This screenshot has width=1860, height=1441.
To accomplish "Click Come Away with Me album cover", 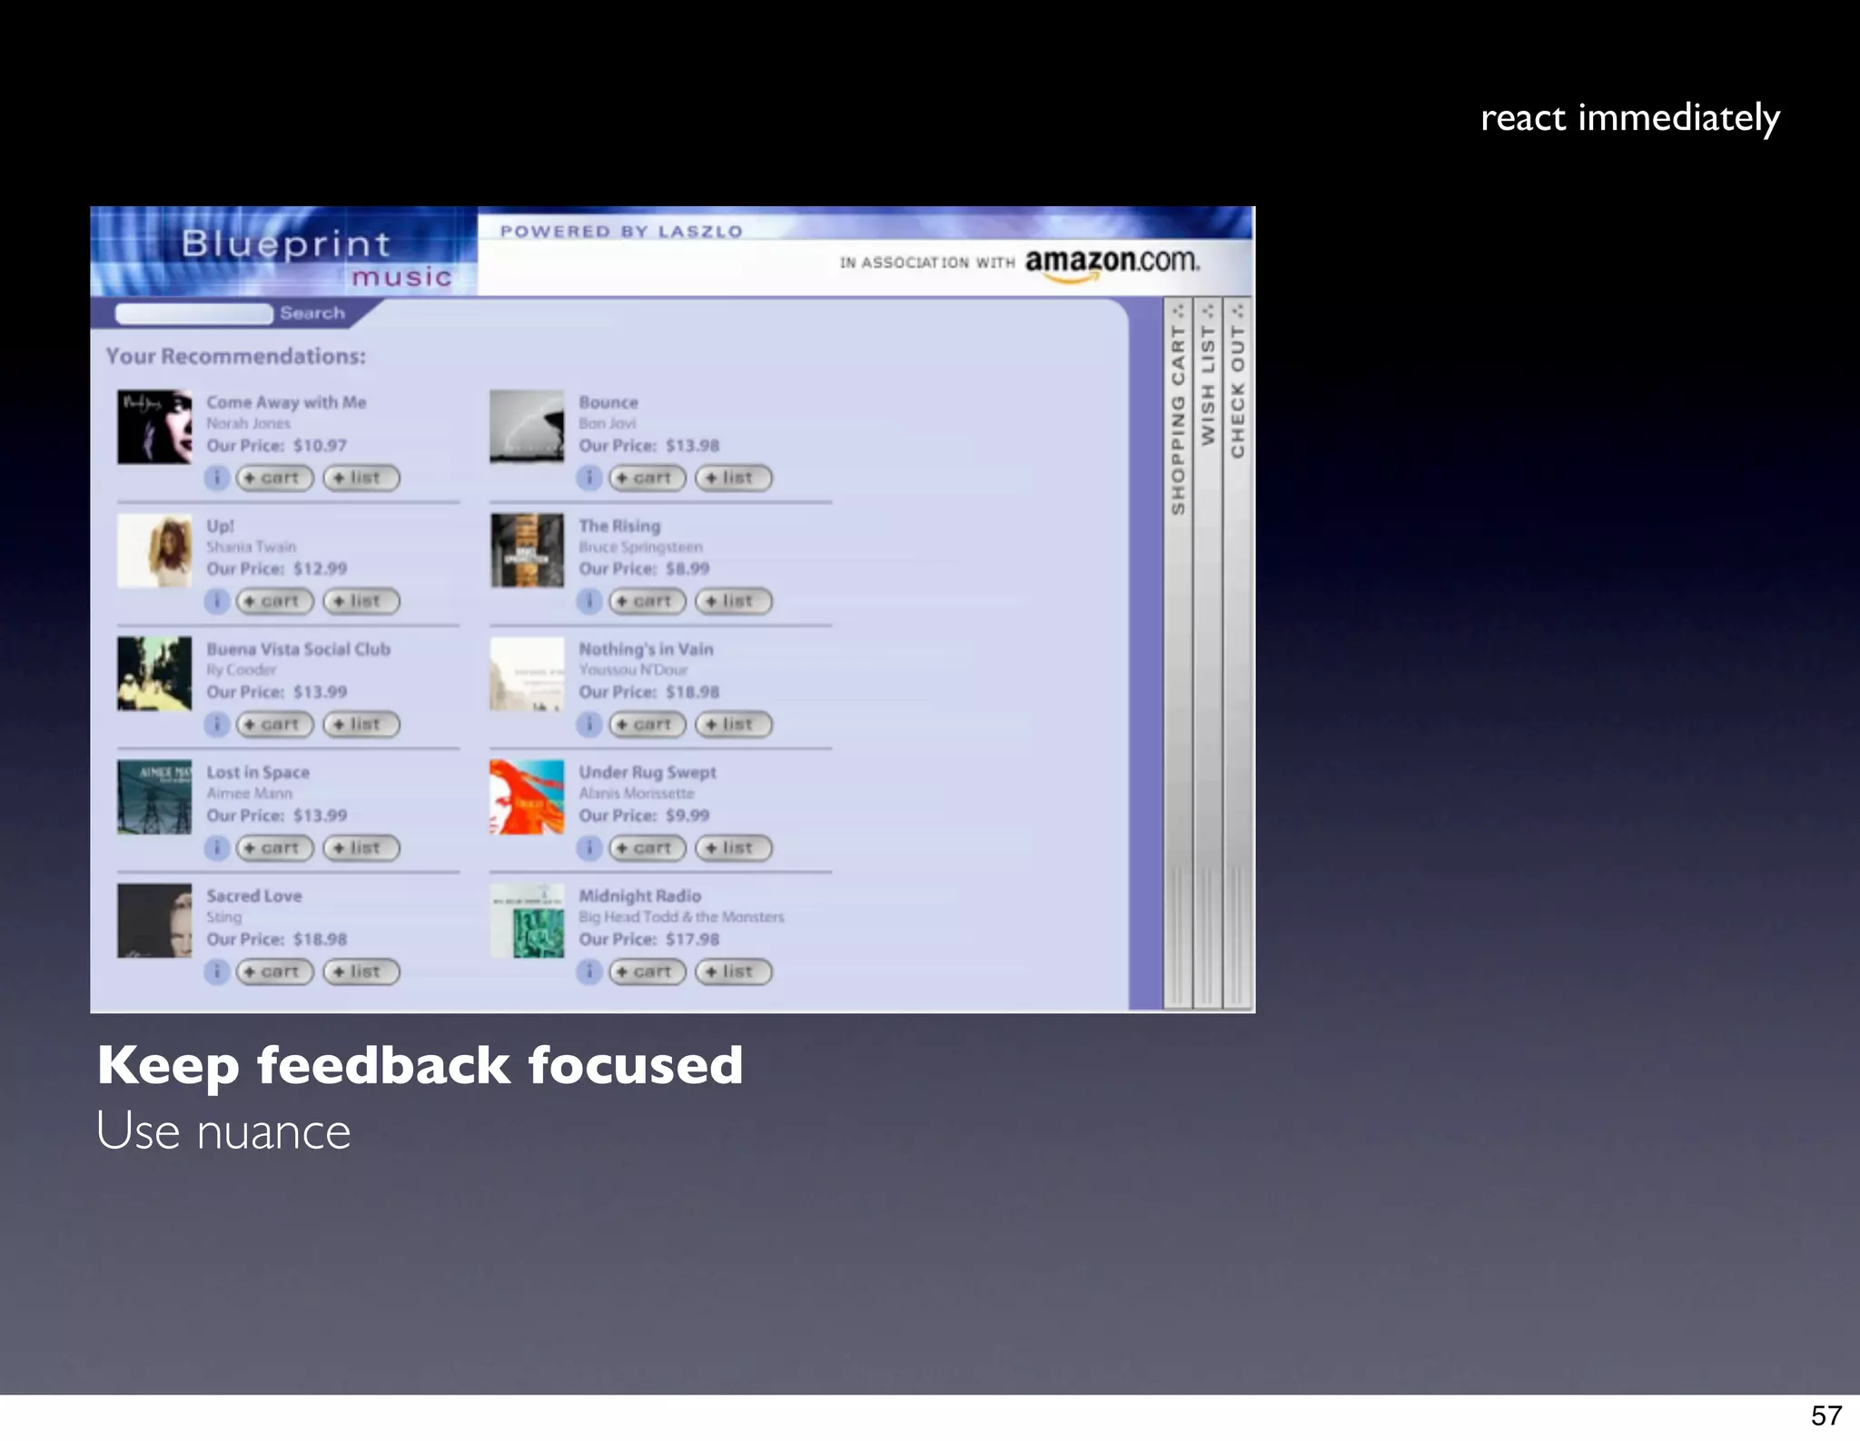I will [154, 427].
